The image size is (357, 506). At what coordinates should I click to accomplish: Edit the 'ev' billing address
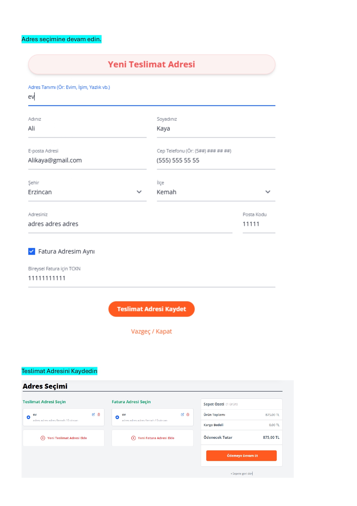tap(182, 415)
